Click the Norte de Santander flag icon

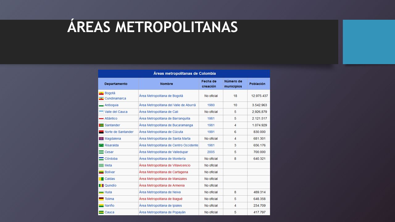(x=101, y=132)
